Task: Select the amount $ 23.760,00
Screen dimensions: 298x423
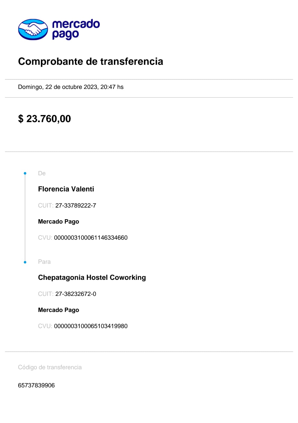Action: coord(45,119)
